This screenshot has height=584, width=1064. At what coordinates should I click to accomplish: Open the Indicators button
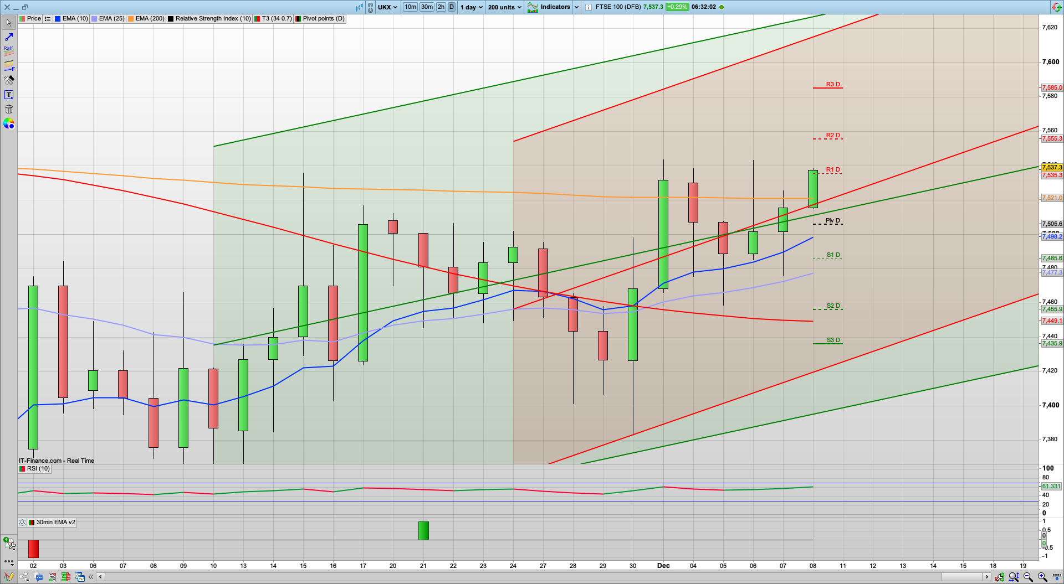[x=549, y=7]
